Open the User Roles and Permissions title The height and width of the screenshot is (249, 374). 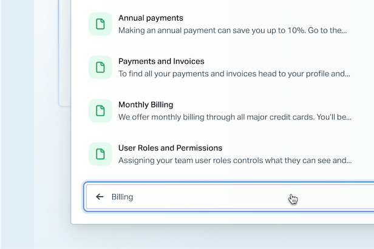[170, 148]
